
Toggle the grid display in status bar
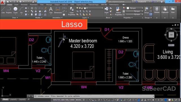[84, 100]
